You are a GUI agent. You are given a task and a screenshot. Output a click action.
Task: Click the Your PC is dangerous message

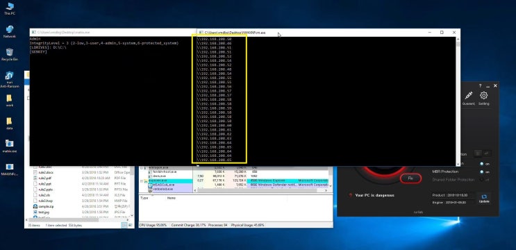click(x=374, y=195)
